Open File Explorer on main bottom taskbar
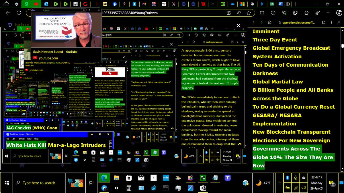 coord(117,178)
